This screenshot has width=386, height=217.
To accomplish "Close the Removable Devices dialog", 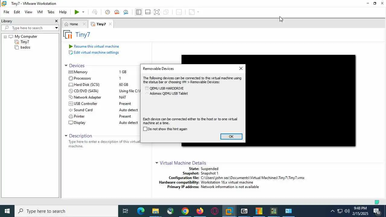I will pos(241,68).
